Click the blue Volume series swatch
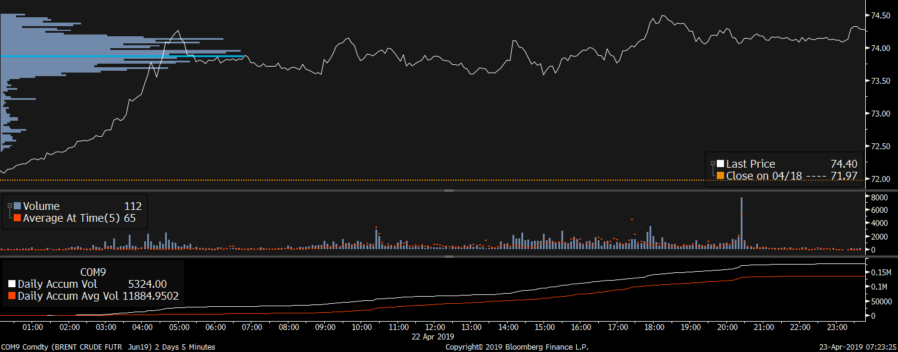898x352 pixels. coord(17,206)
